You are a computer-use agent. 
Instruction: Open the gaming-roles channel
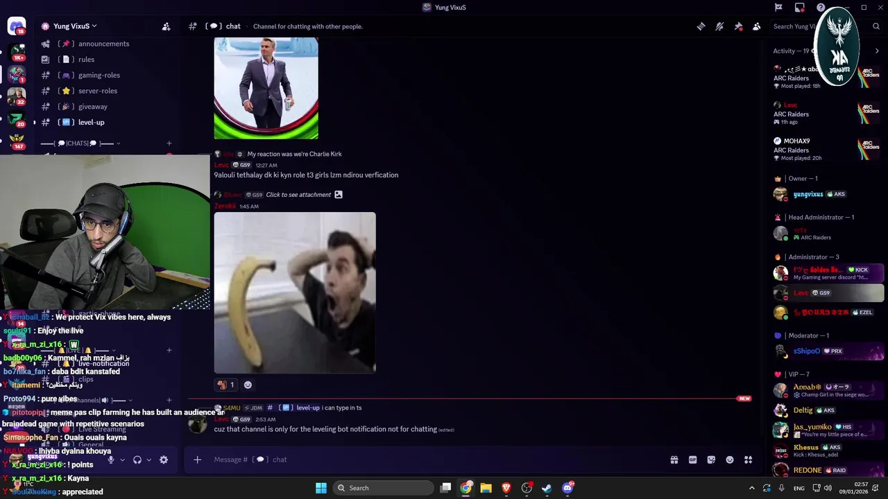pos(104,75)
